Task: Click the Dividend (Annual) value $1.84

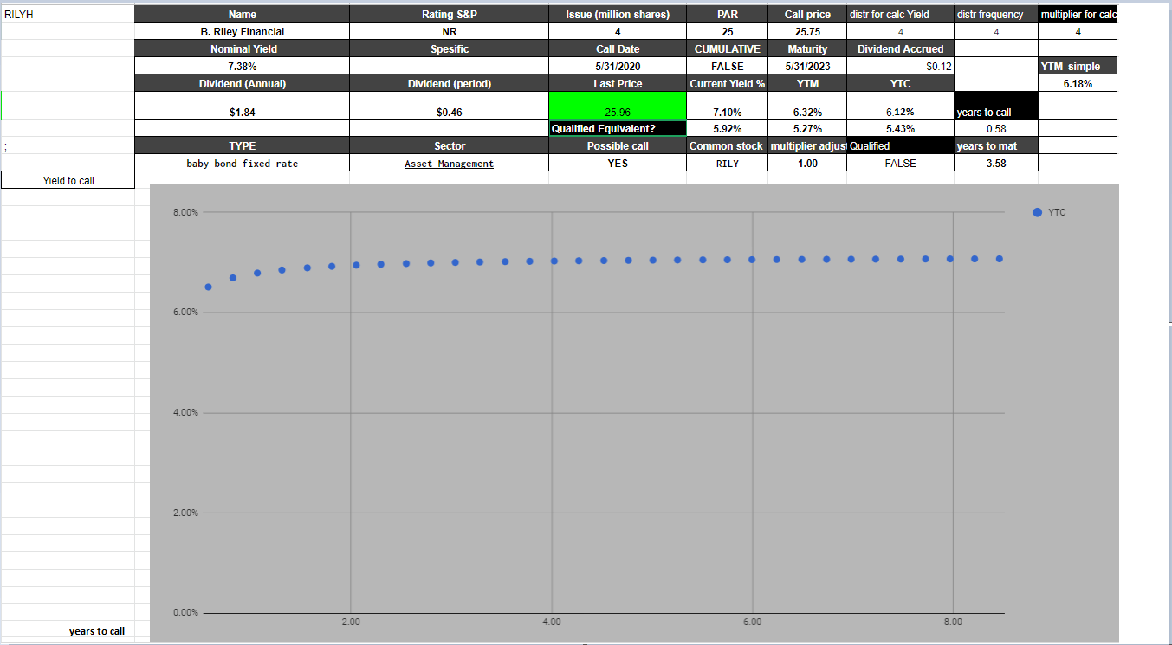Action: tap(242, 112)
